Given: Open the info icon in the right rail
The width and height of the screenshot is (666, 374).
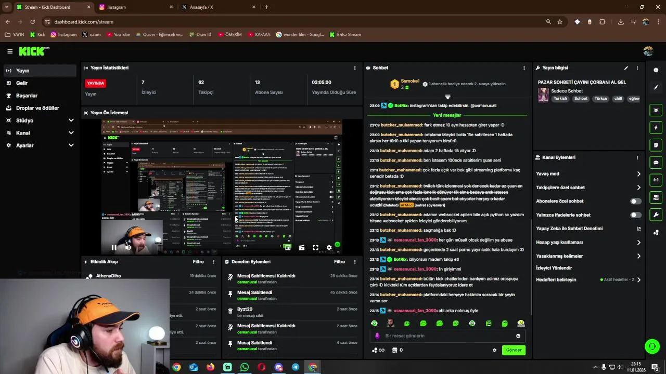Looking at the screenshot, I should [656, 70].
